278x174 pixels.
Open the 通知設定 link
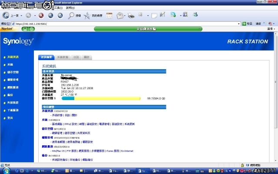coord(92,124)
